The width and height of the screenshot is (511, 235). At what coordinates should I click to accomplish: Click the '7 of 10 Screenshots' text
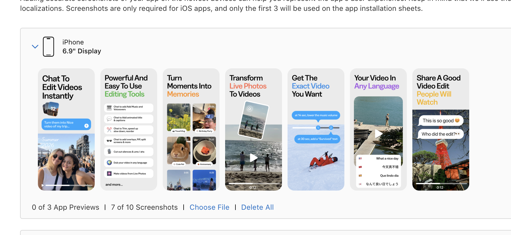pyautogui.click(x=144, y=207)
